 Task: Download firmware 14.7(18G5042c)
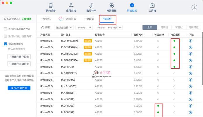click(190, 54)
